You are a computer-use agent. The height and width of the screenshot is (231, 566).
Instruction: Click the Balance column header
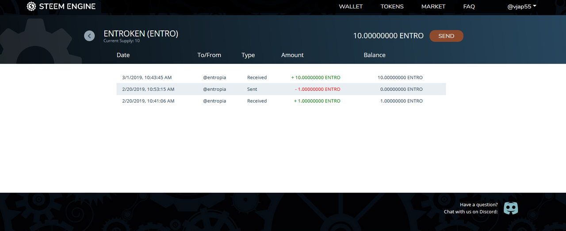tap(375, 55)
